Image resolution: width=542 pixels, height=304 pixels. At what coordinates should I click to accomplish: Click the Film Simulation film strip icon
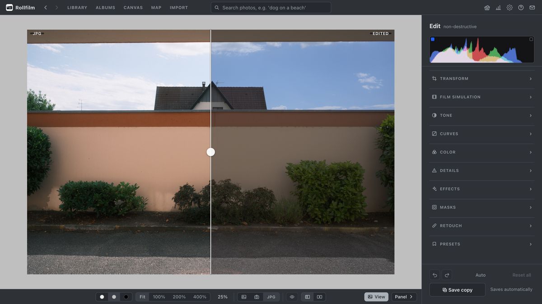pyautogui.click(x=434, y=97)
